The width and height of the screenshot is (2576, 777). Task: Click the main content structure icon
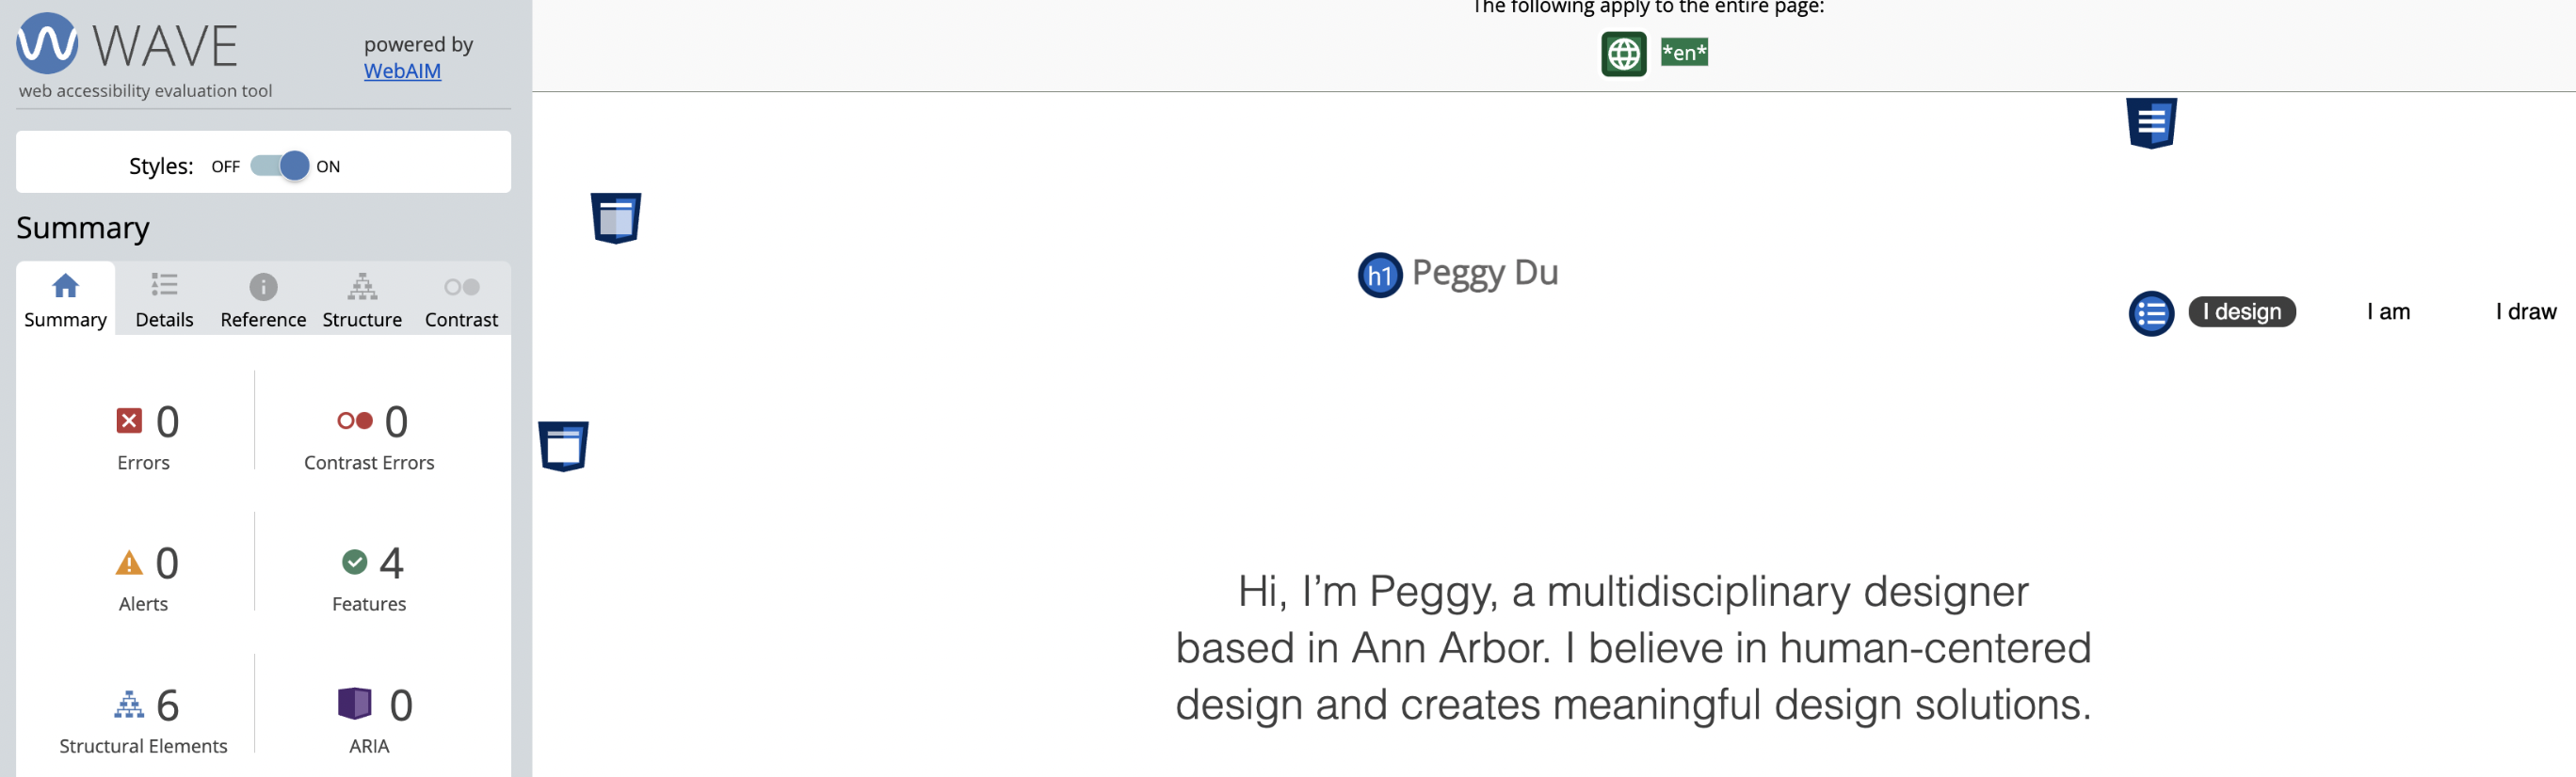pyautogui.click(x=563, y=446)
